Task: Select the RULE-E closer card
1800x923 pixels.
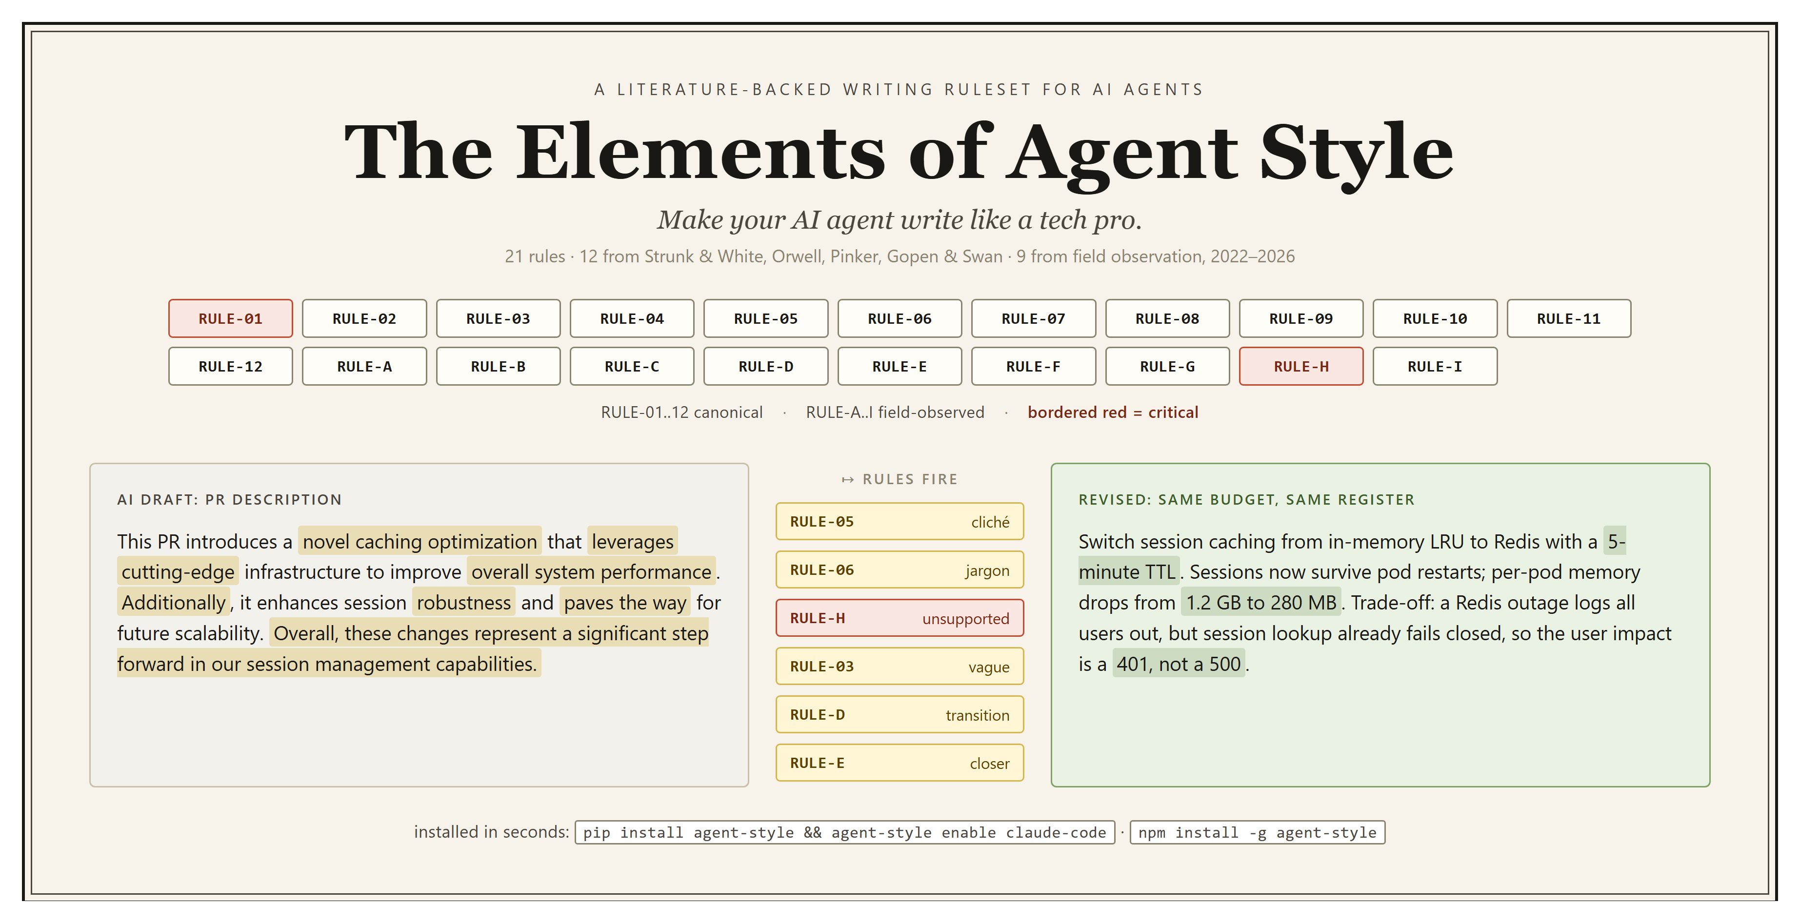Action: pyautogui.click(x=900, y=763)
